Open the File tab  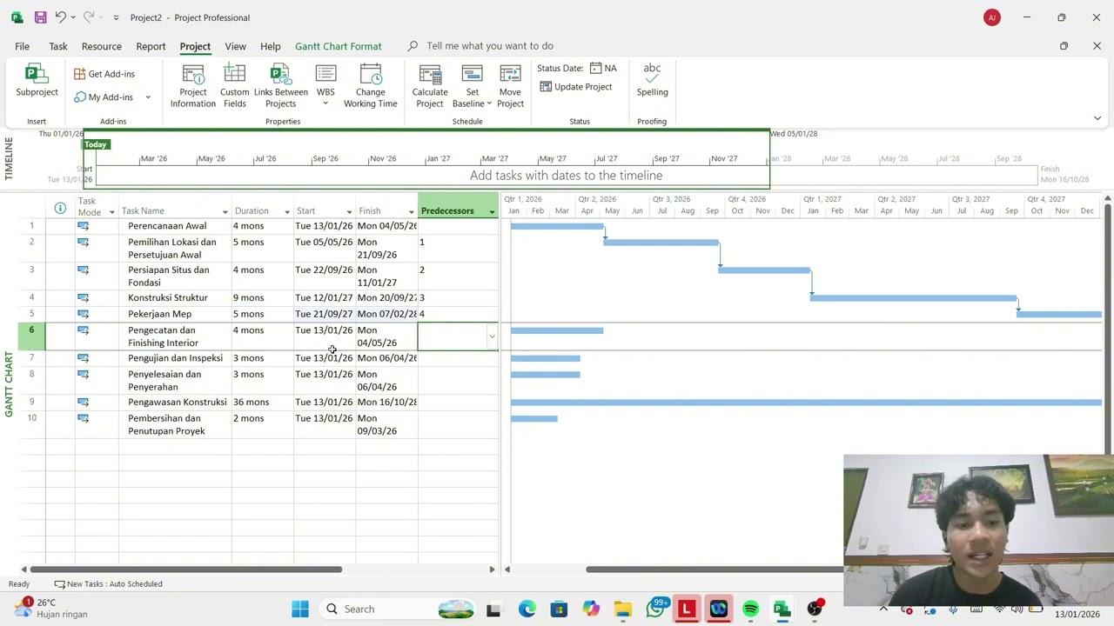(22, 46)
